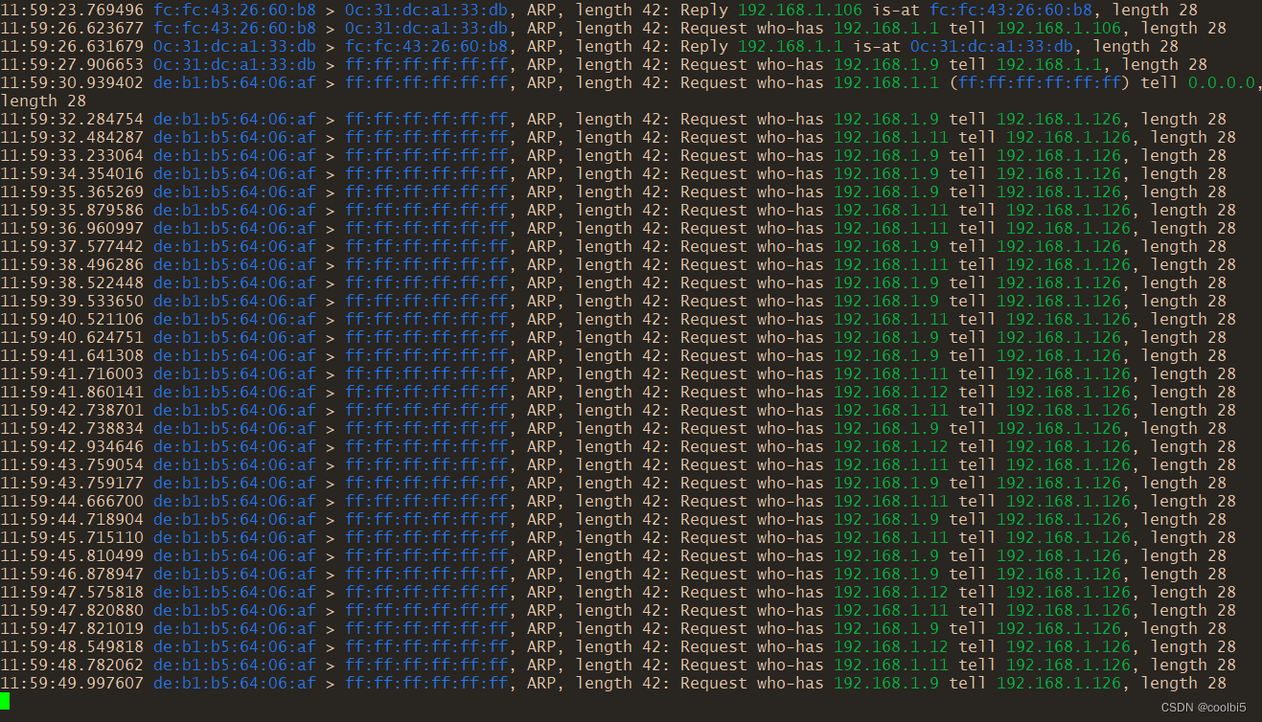The height and width of the screenshot is (722, 1262).
Task: Click timestamp 11:59:43.759177
Action: [72, 484]
